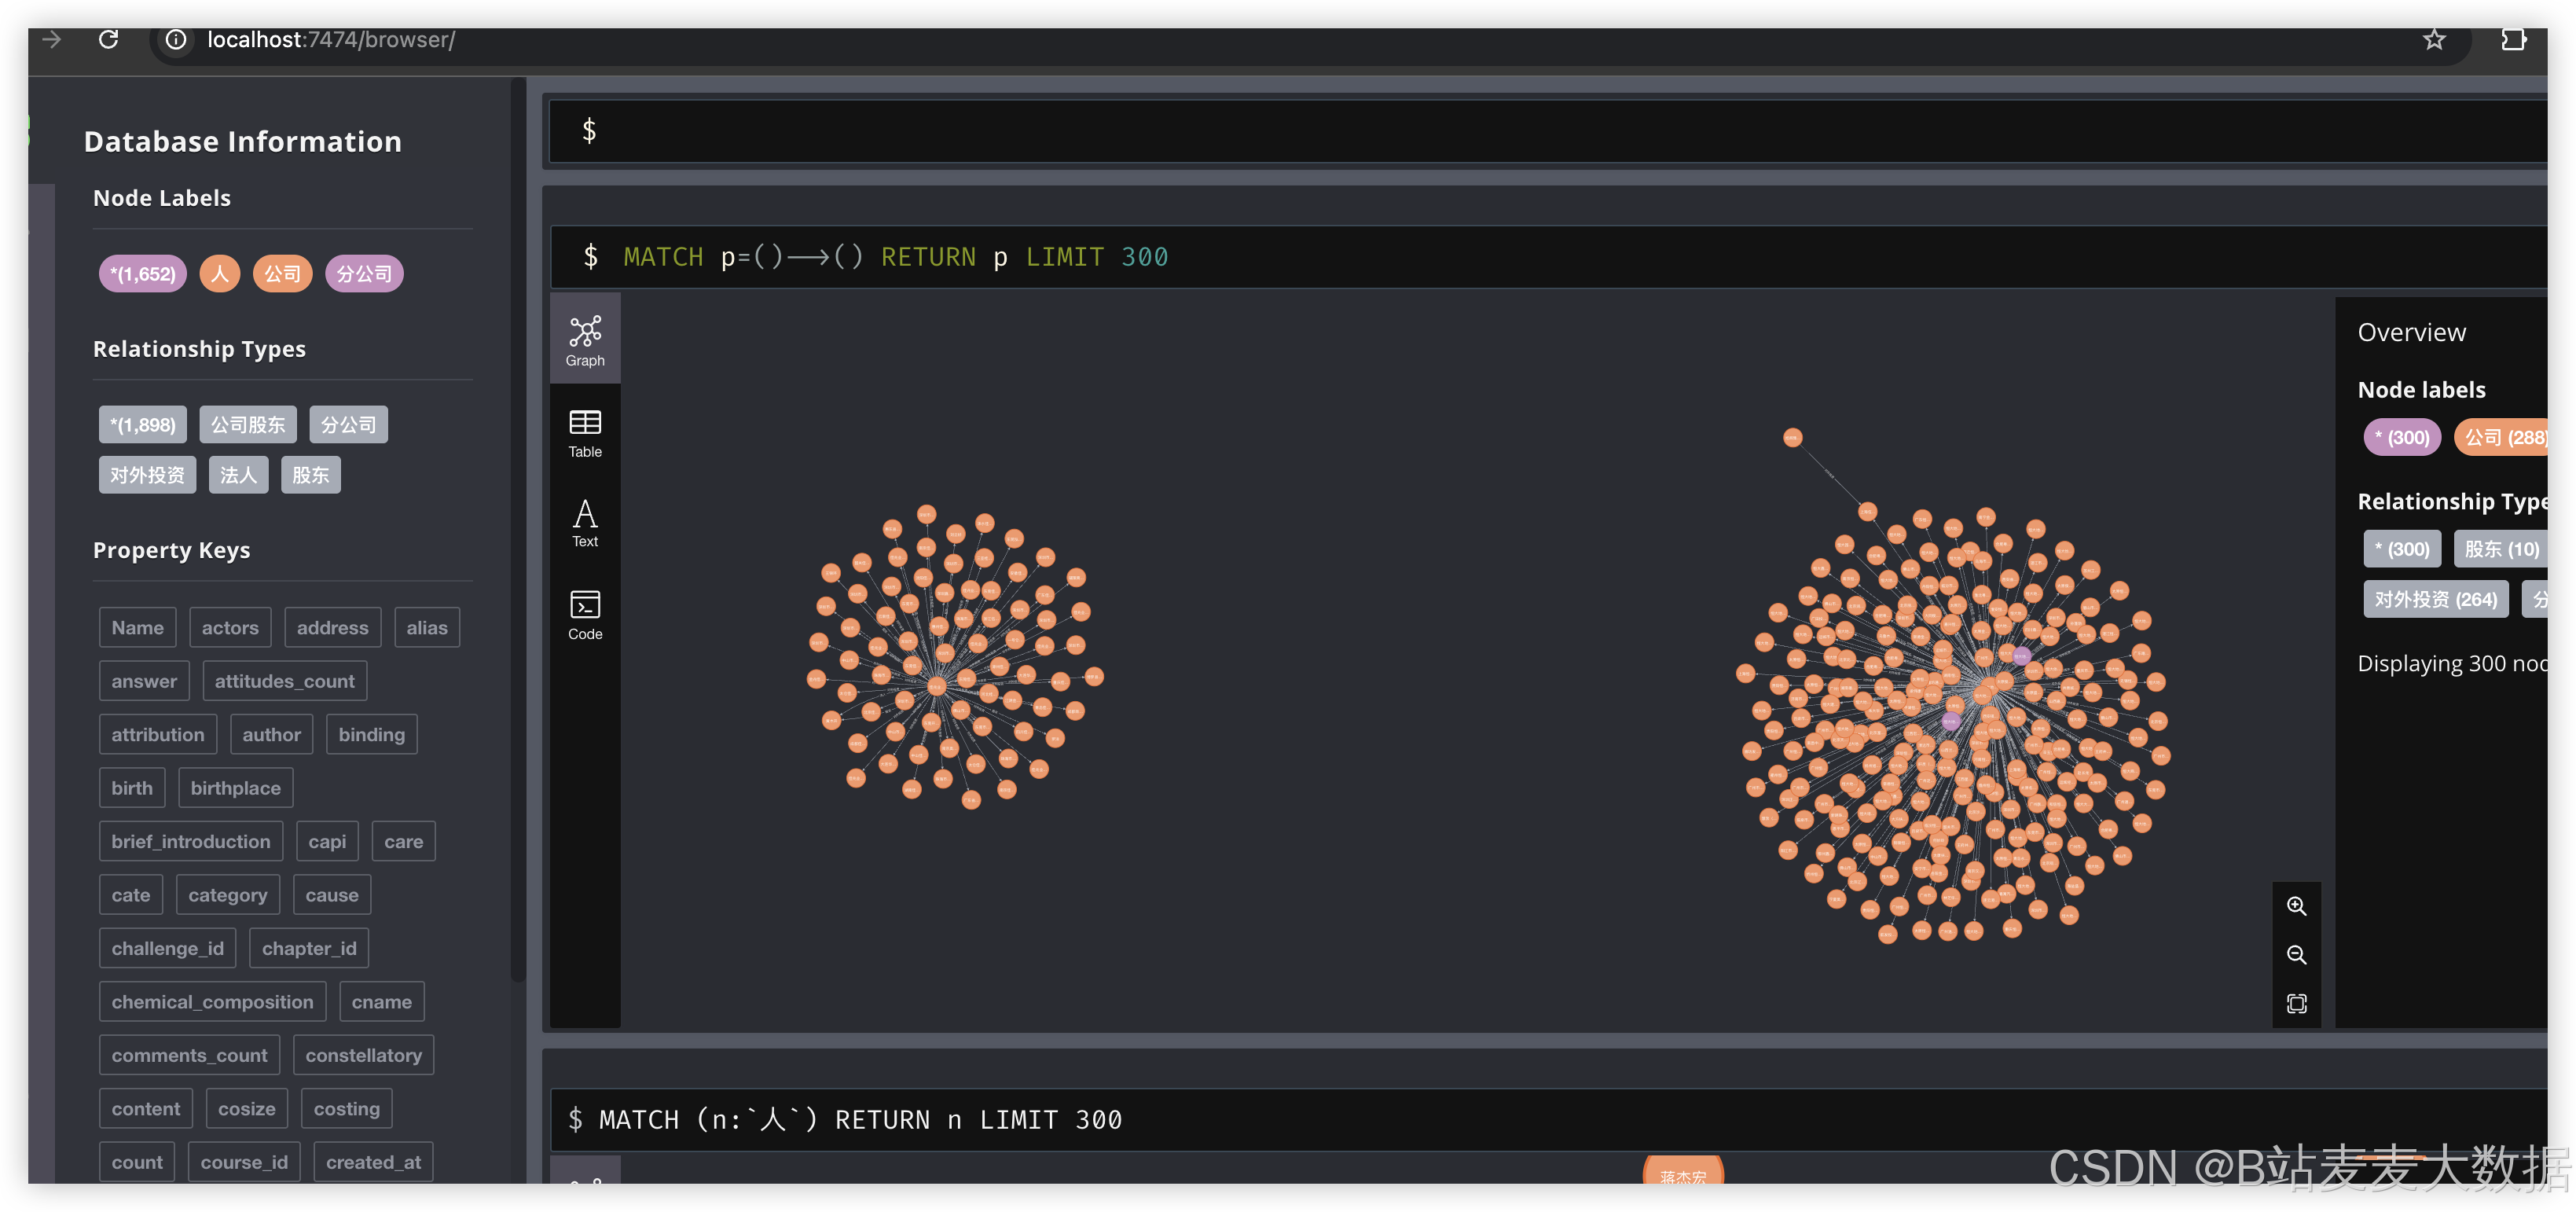This screenshot has width=2576, height=1212.
Task: Click the 对外投资 relationship type in sidebar
Action: point(147,475)
